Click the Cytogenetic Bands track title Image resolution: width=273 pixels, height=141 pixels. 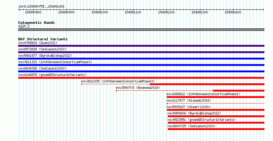[37, 23]
